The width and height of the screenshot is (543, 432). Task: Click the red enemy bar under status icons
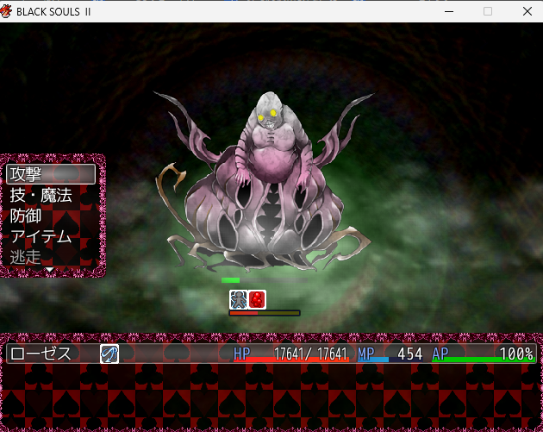click(244, 313)
